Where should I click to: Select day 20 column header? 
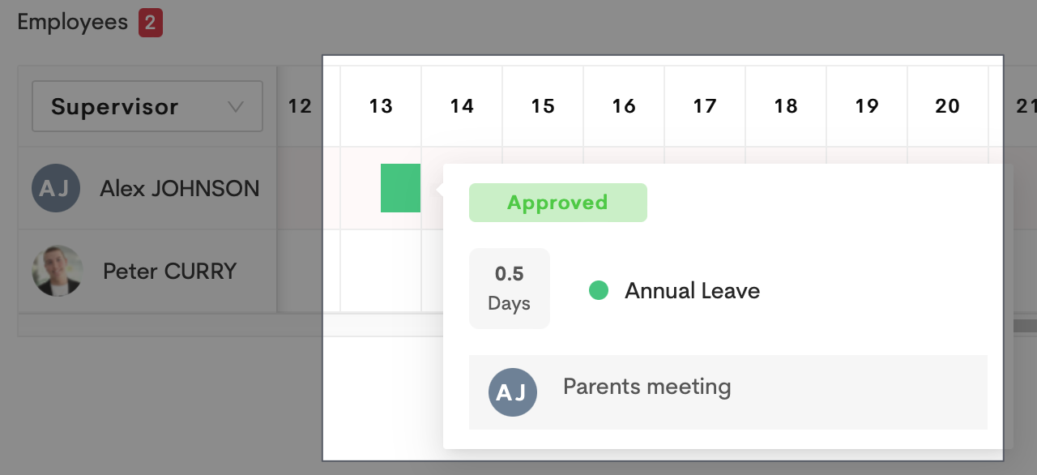coord(948,106)
